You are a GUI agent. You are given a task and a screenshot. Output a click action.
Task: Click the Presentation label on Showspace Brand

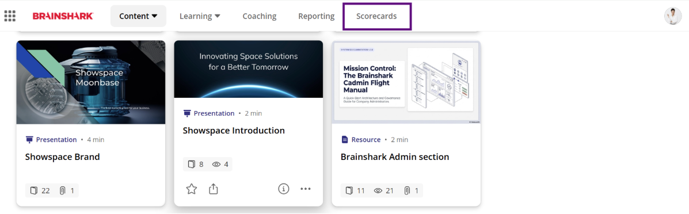[x=56, y=140]
